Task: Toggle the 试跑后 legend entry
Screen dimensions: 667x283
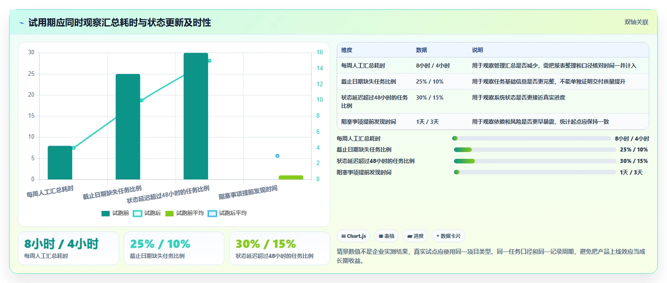Action: [x=147, y=213]
